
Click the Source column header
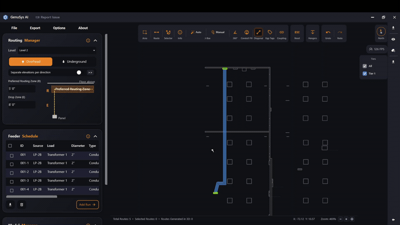coord(38,146)
